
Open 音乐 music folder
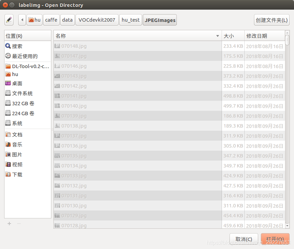(28, 144)
